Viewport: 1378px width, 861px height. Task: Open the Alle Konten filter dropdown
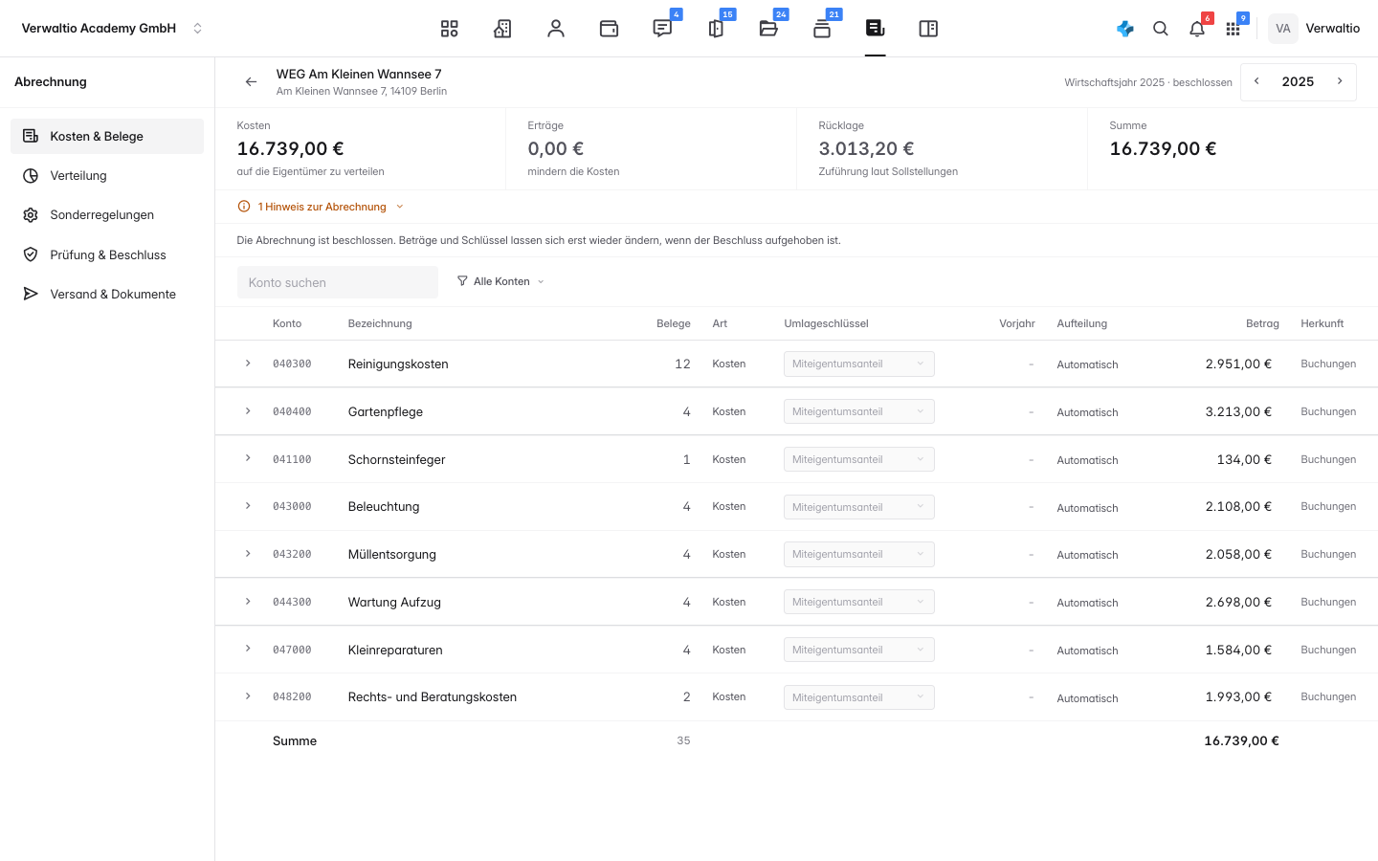pos(500,281)
